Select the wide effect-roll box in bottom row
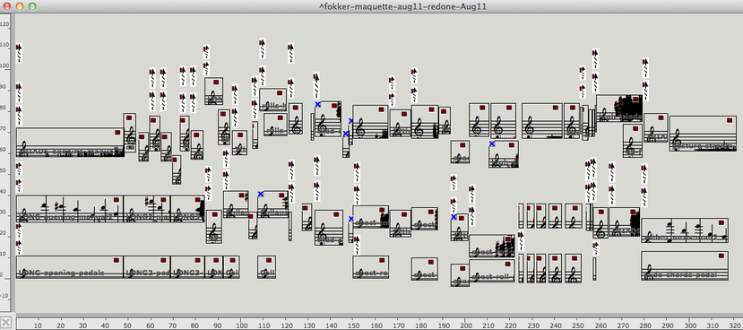Viewport: 743px width, 330px height. [x=492, y=271]
